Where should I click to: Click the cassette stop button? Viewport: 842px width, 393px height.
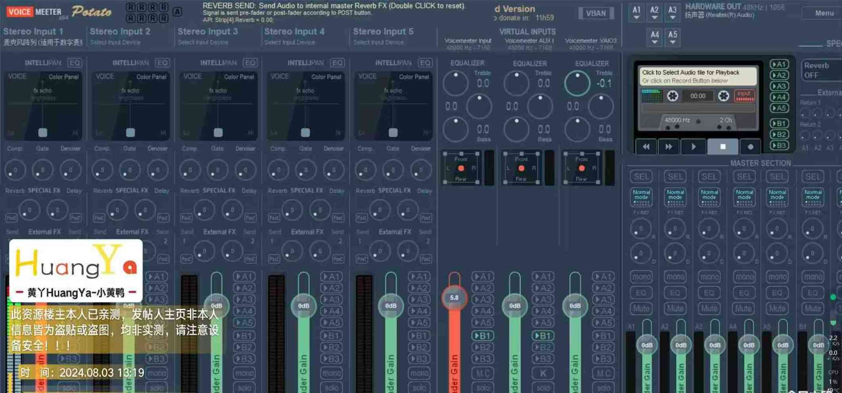(x=723, y=147)
